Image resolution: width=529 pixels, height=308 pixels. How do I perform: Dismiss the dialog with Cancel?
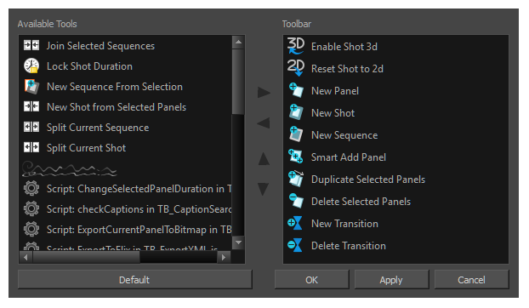pos(471,280)
